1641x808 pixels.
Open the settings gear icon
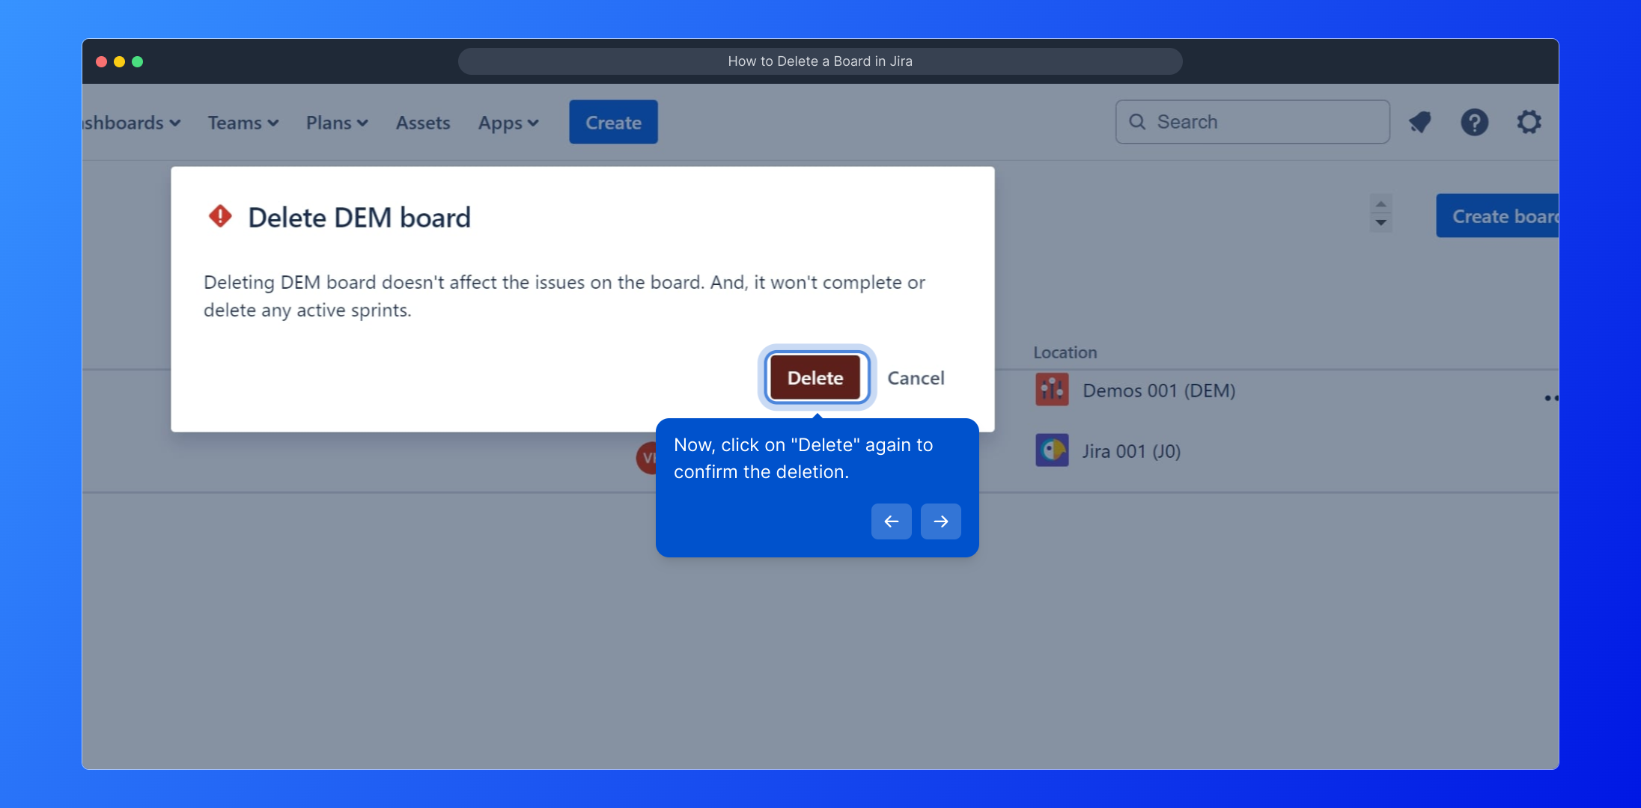[1529, 122]
